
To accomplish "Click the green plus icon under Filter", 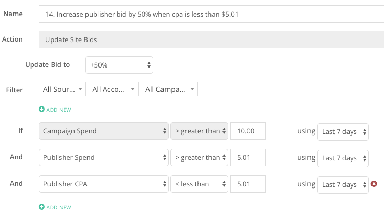I will coord(42,110).
